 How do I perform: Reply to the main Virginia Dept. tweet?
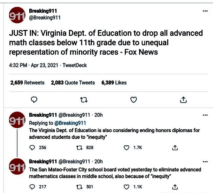[34, 100]
